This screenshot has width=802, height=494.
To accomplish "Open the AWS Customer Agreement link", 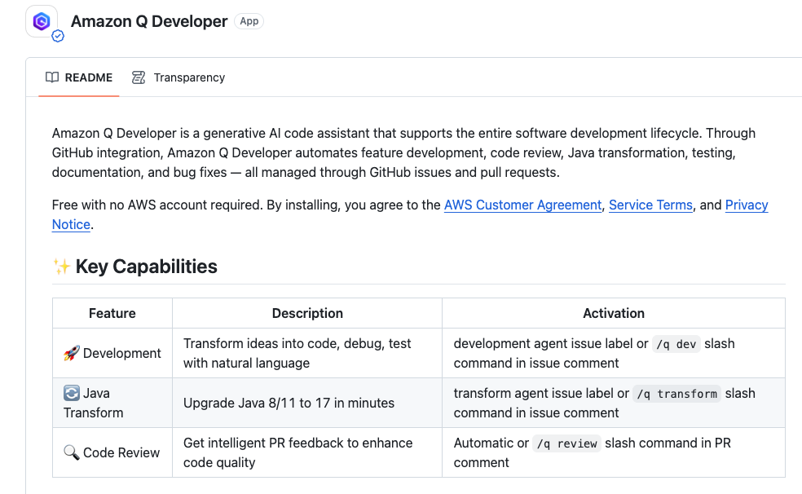I will click(x=522, y=205).
